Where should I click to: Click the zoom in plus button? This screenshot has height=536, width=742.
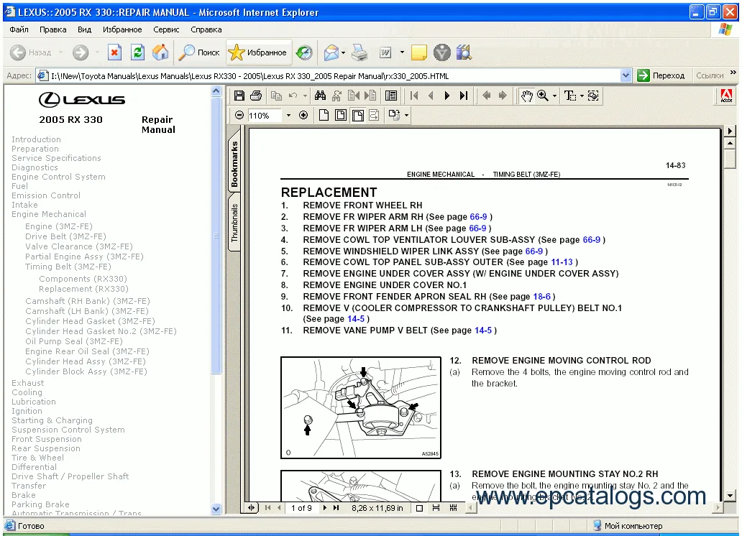[304, 115]
